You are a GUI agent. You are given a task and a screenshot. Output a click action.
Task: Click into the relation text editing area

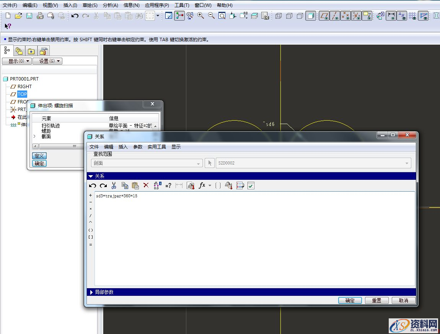253,237
